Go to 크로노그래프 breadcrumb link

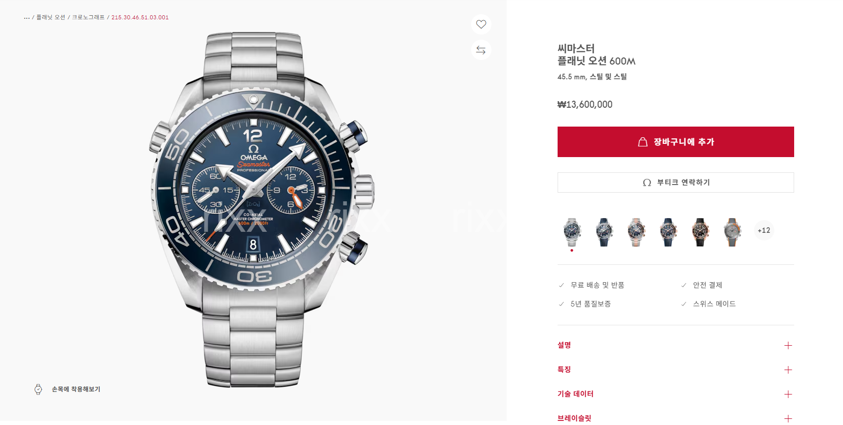click(88, 17)
